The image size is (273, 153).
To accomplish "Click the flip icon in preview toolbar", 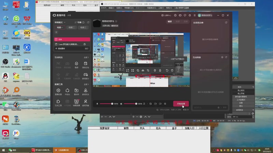I will click(x=143, y=70).
